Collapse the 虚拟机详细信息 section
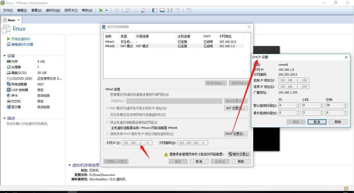Image resolution: width=354 pixels, height=193 pixels. coord(69,165)
